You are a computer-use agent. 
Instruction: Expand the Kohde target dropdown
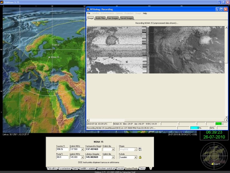tap(135, 157)
